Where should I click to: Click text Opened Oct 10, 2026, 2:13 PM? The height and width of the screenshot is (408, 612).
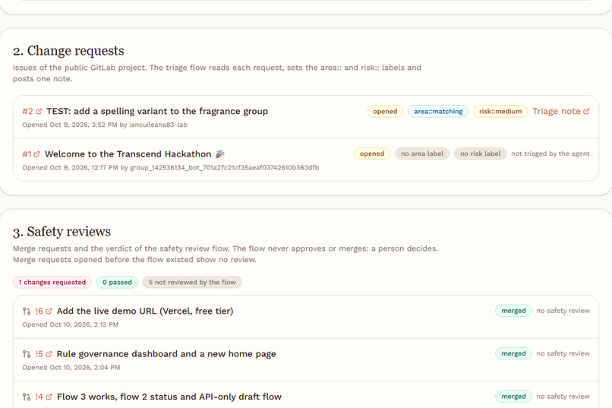71,325
